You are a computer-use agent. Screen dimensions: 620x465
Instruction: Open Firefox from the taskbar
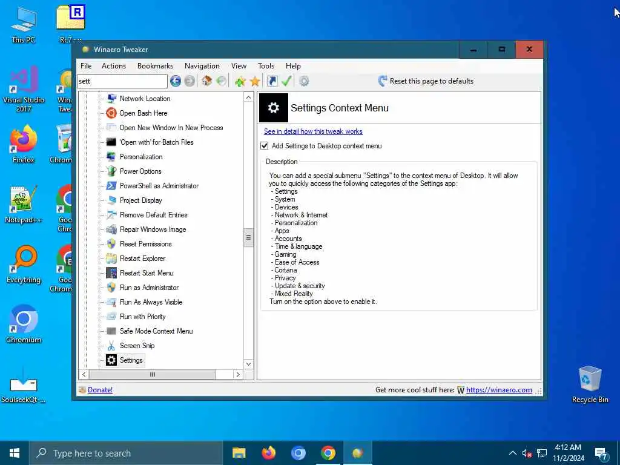click(x=268, y=453)
